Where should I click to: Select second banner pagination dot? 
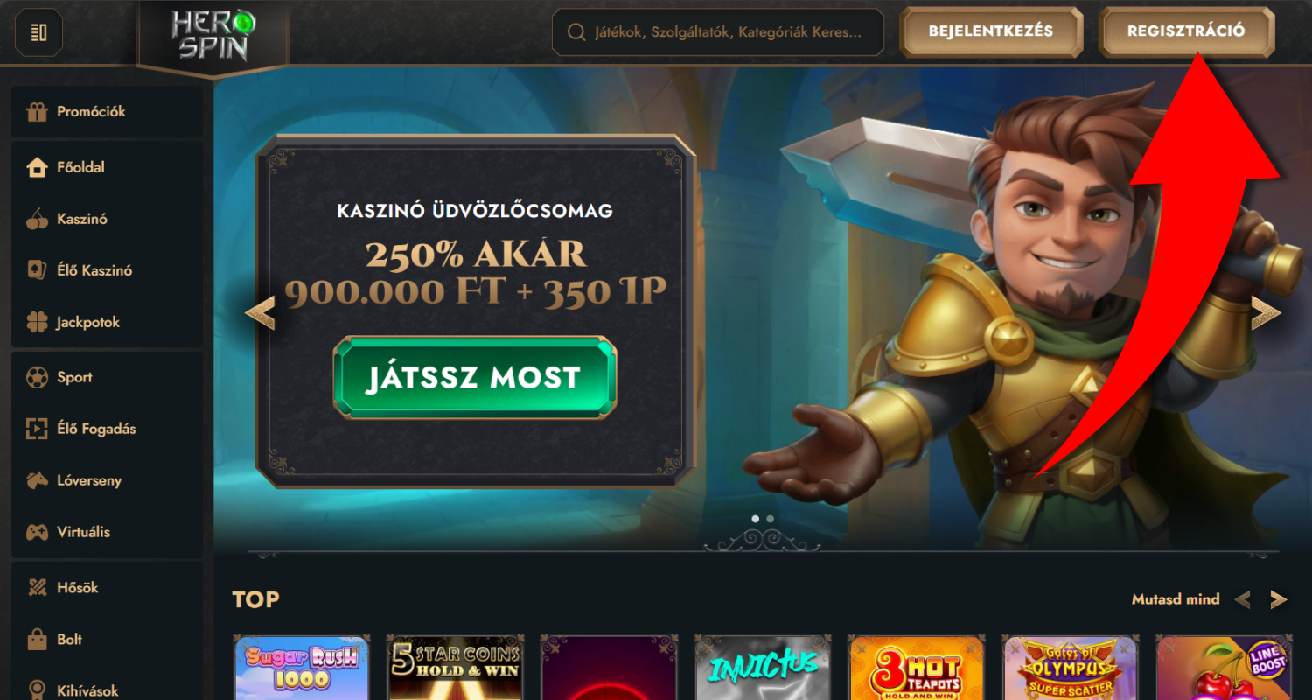coord(770,519)
